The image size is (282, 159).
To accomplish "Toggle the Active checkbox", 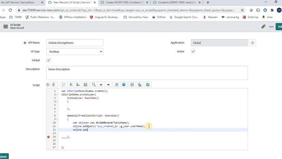I will pyautogui.click(x=193, y=51).
